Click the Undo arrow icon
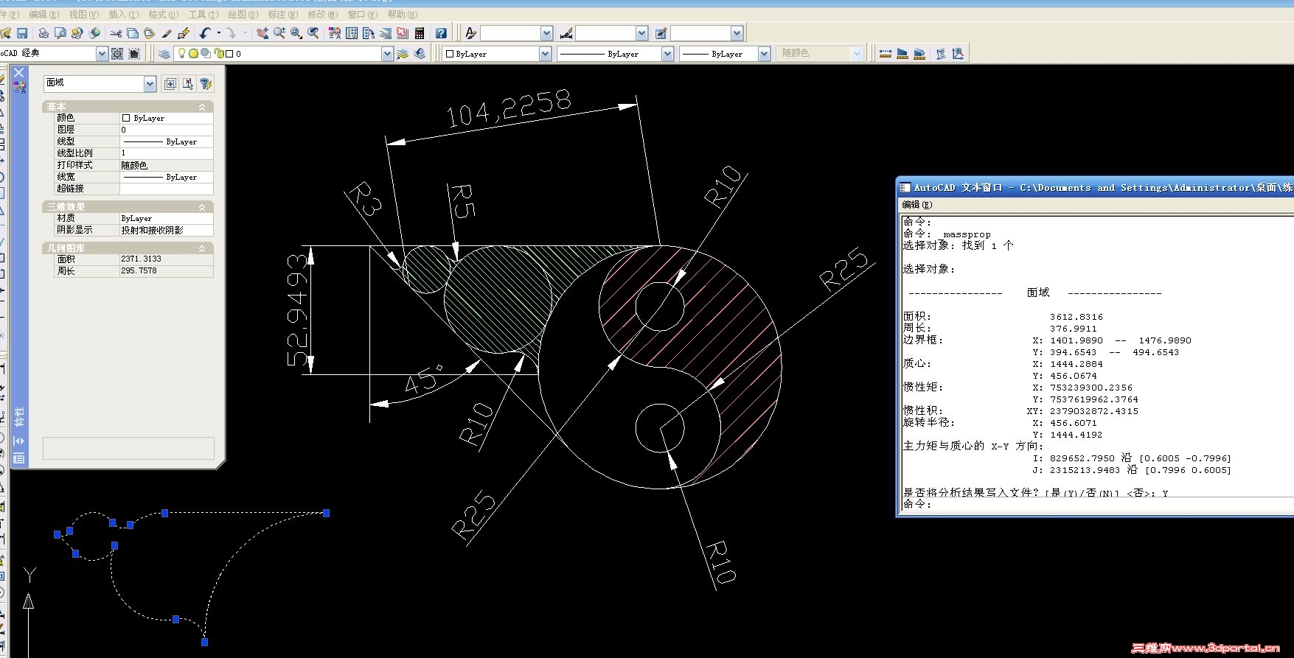 click(205, 33)
